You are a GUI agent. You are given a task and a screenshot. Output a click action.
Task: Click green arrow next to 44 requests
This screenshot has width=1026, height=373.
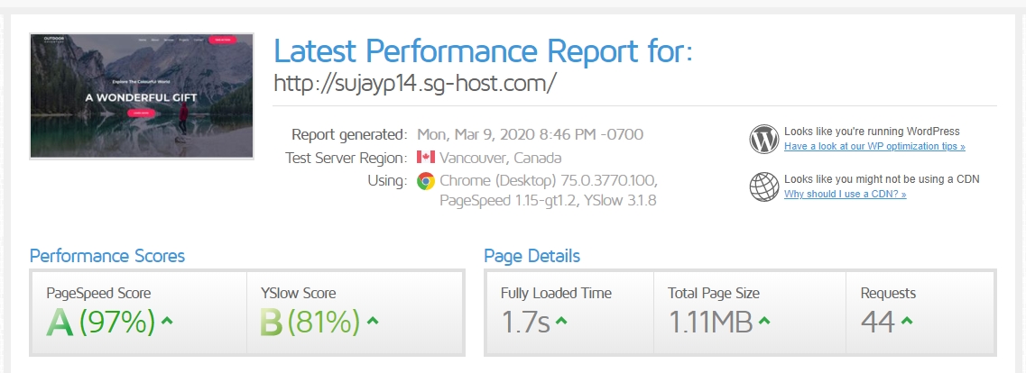[x=906, y=320]
